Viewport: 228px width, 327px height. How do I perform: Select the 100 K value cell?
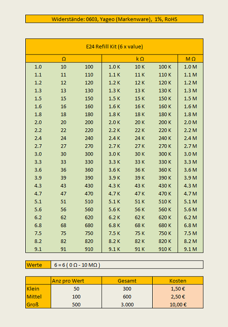tap(165, 67)
